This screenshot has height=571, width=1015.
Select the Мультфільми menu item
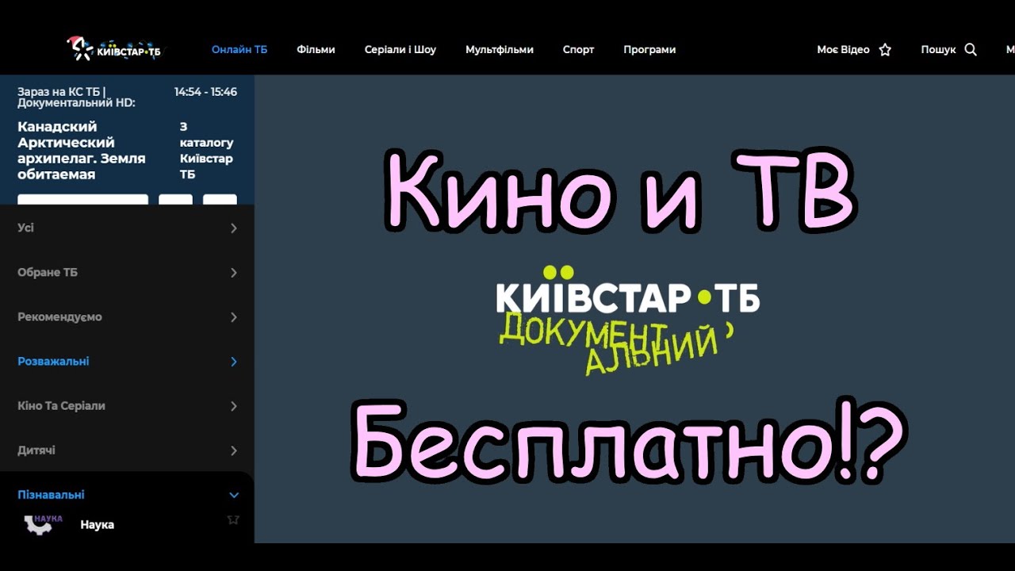pyautogui.click(x=500, y=49)
